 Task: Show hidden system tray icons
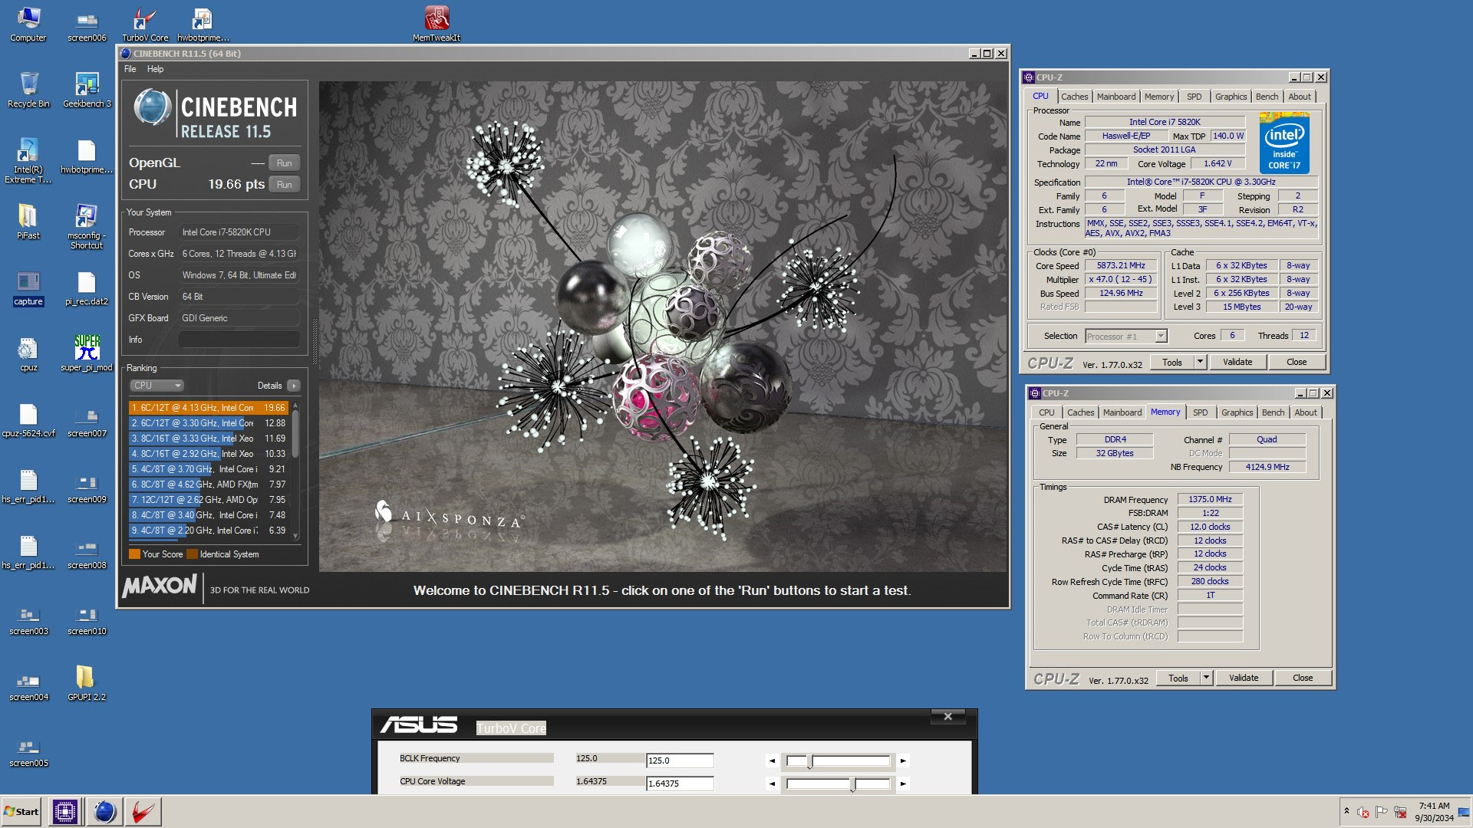coord(1346,811)
